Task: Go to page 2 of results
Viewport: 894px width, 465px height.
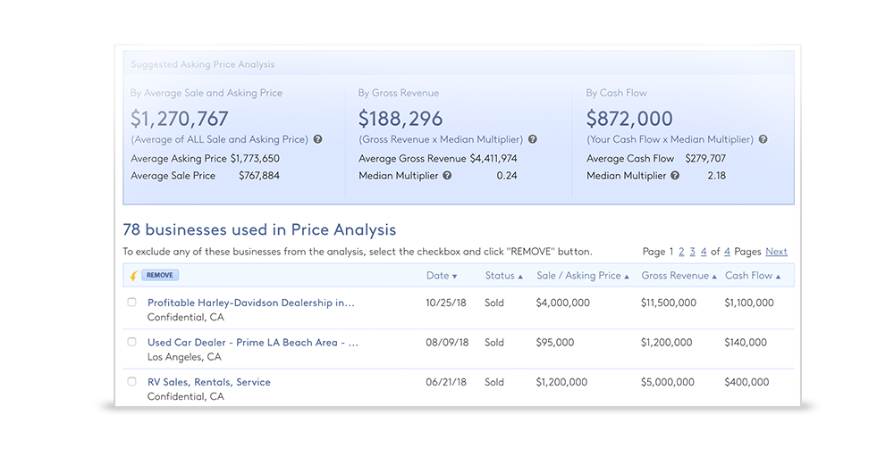Action: pyautogui.click(x=681, y=252)
